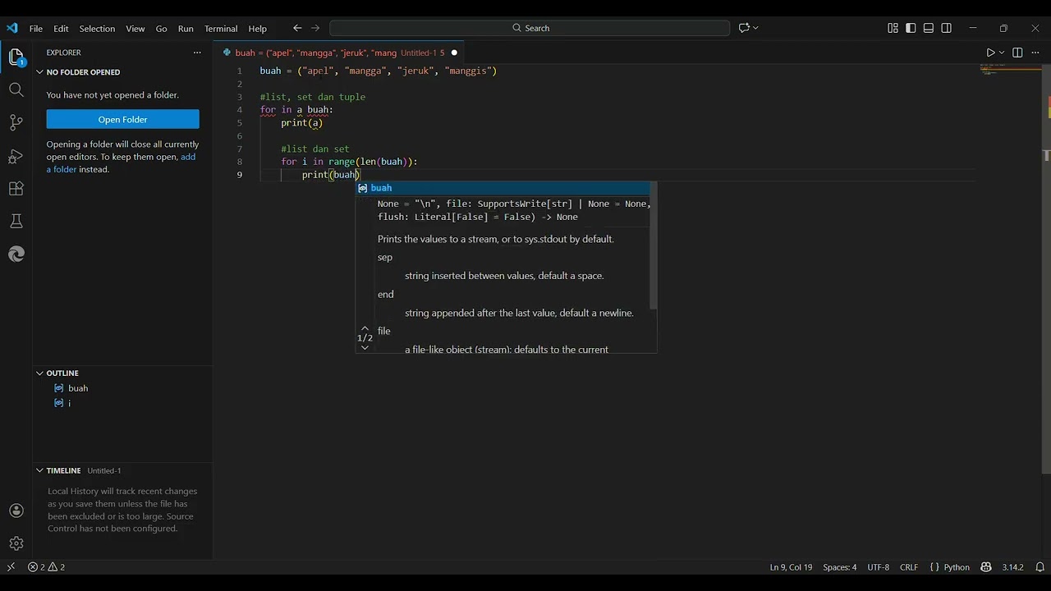This screenshot has width=1051, height=591.
Task: Open Customize Layout icon in title bar
Action: click(893, 28)
